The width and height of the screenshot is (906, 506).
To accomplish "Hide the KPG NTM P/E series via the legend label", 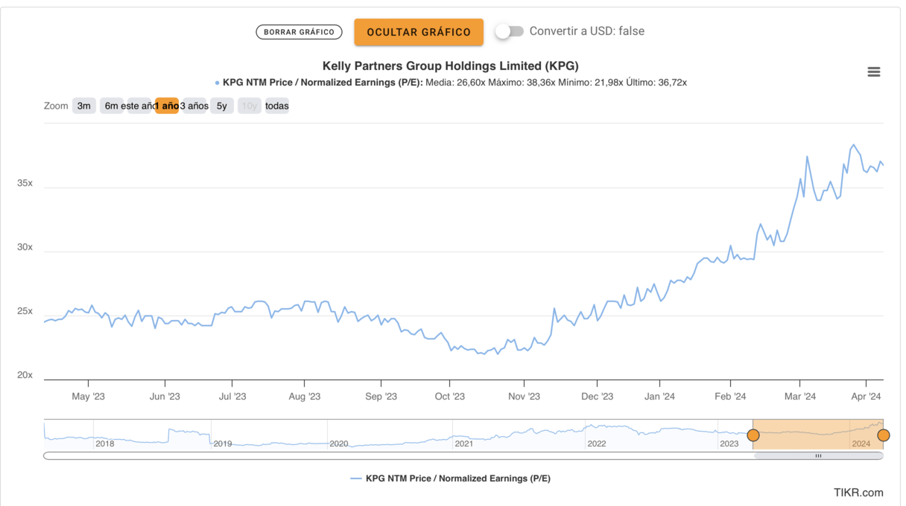I will click(x=457, y=478).
